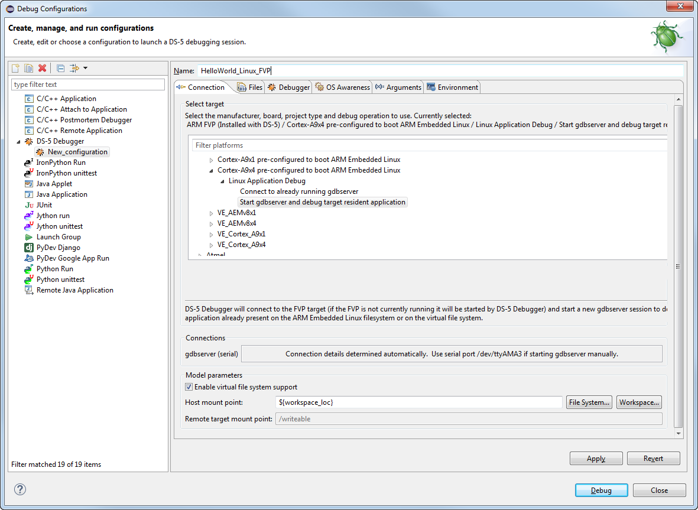This screenshot has width=698, height=510.
Task: Click the Collapse All icon
Action: pyautogui.click(x=60, y=69)
